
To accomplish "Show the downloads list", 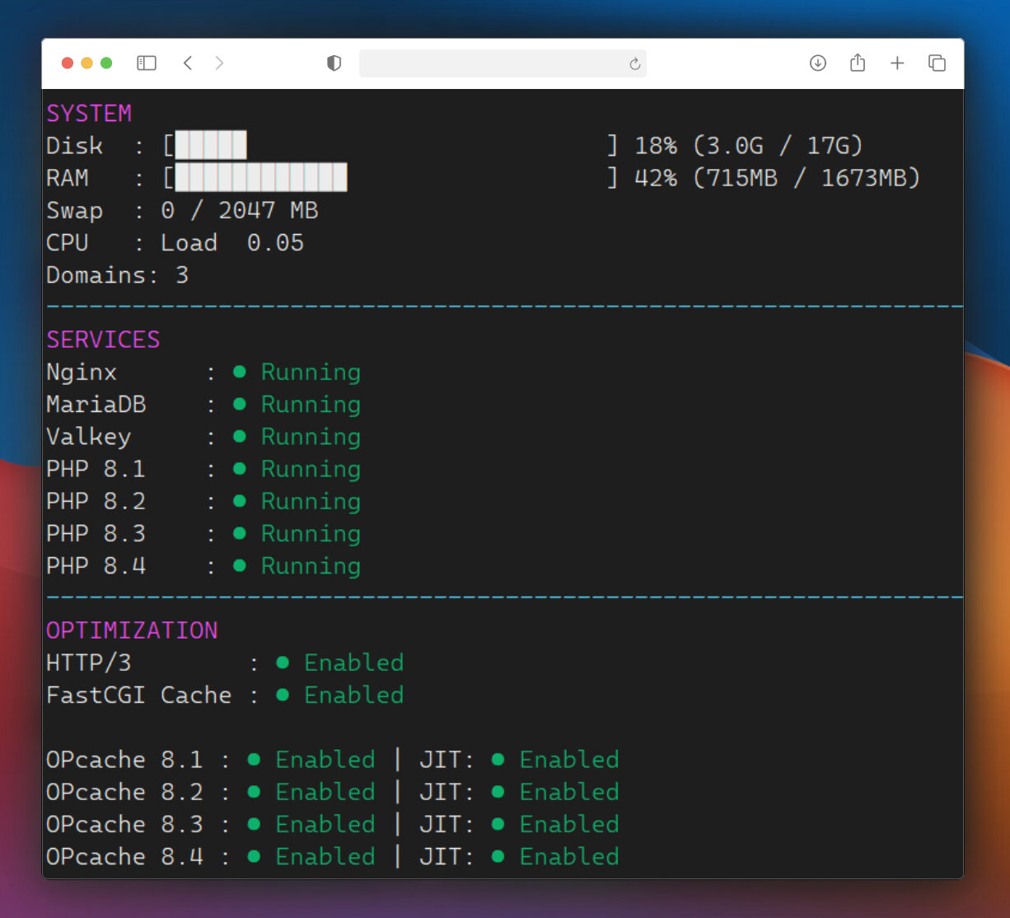I will click(x=817, y=63).
